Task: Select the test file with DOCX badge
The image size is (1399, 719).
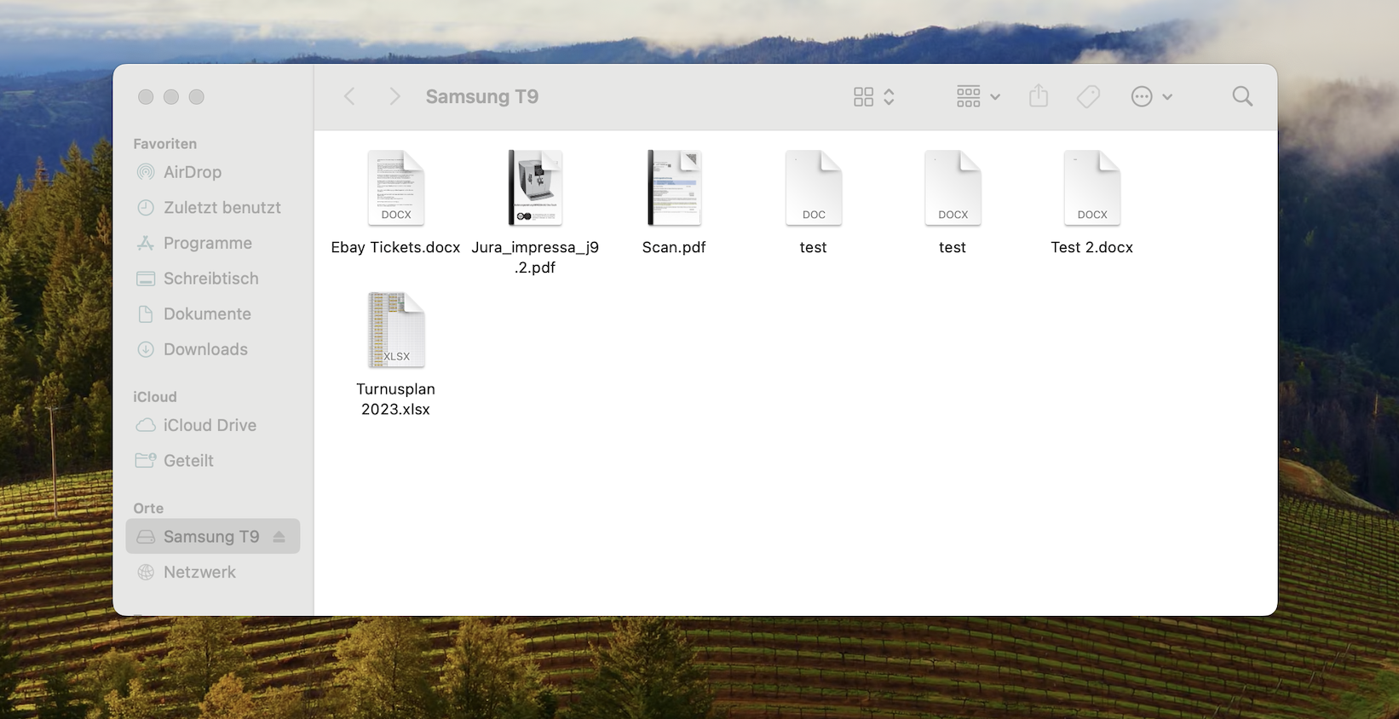Action: click(x=953, y=203)
